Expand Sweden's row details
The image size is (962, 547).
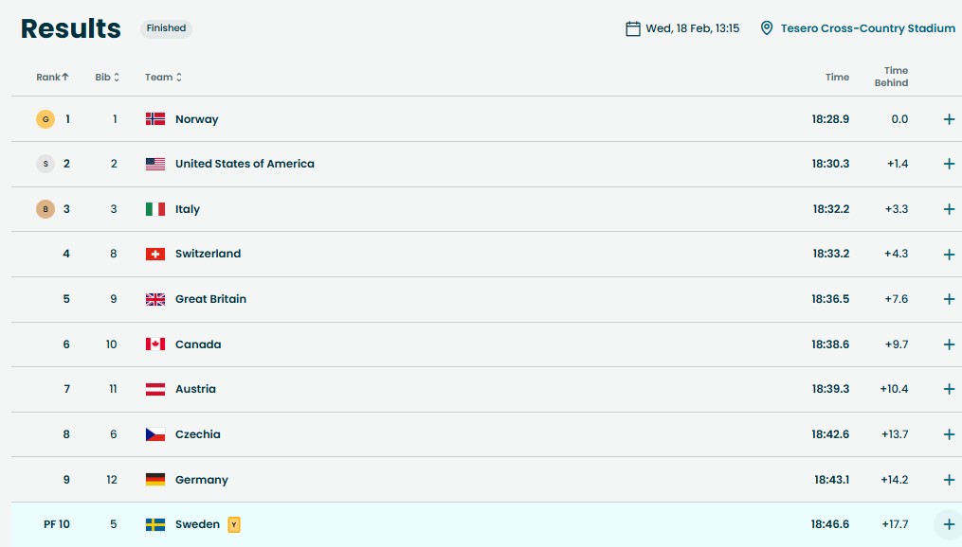point(948,524)
